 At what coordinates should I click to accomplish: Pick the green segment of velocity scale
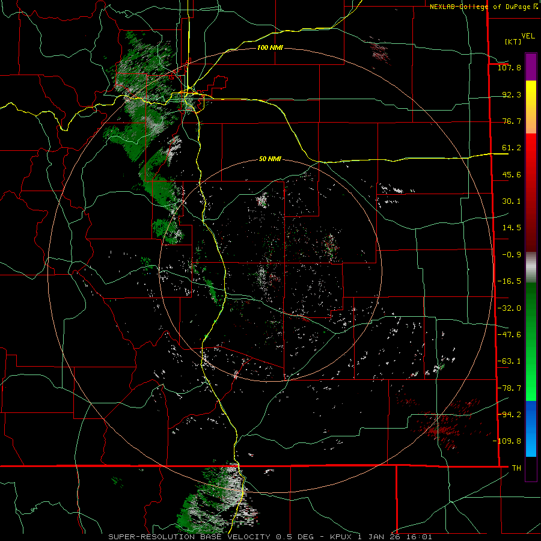click(x=531, y=341)
